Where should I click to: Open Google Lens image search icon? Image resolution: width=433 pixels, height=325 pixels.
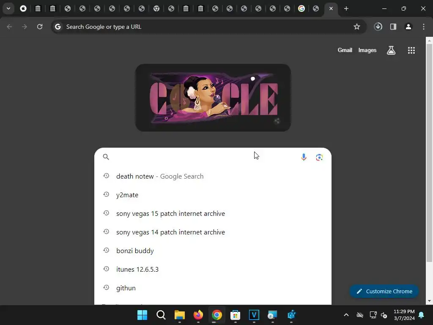(319, 157)
